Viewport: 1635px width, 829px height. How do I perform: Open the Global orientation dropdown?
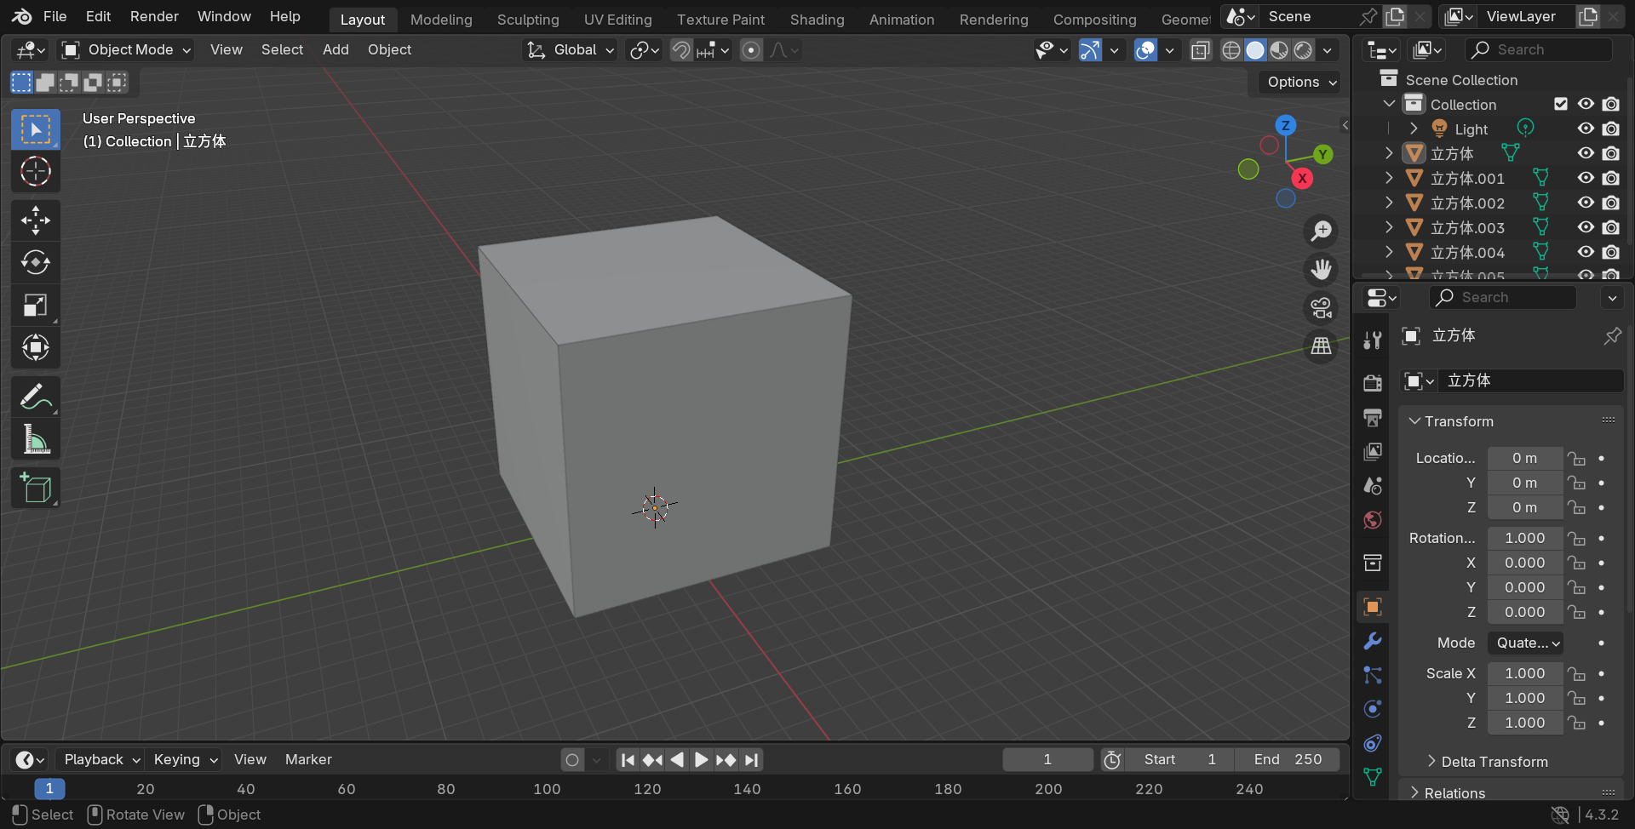569,49
